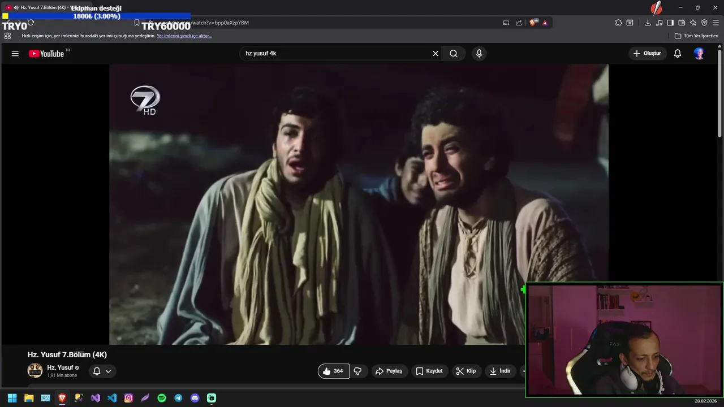Open YouTube notifications bell in header
724x407 pixels.
(678, 53)
